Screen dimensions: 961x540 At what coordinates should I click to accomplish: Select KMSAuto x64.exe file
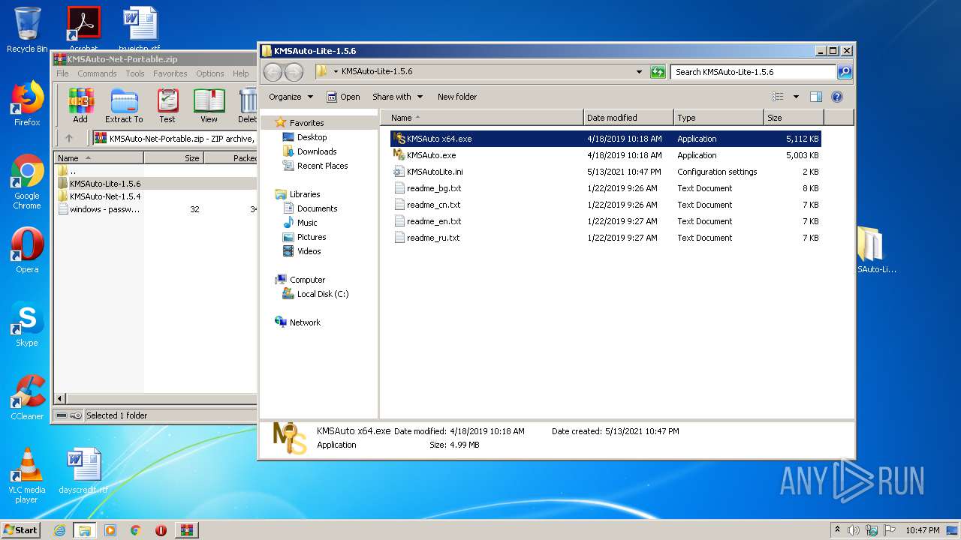[x=605, y=139]
